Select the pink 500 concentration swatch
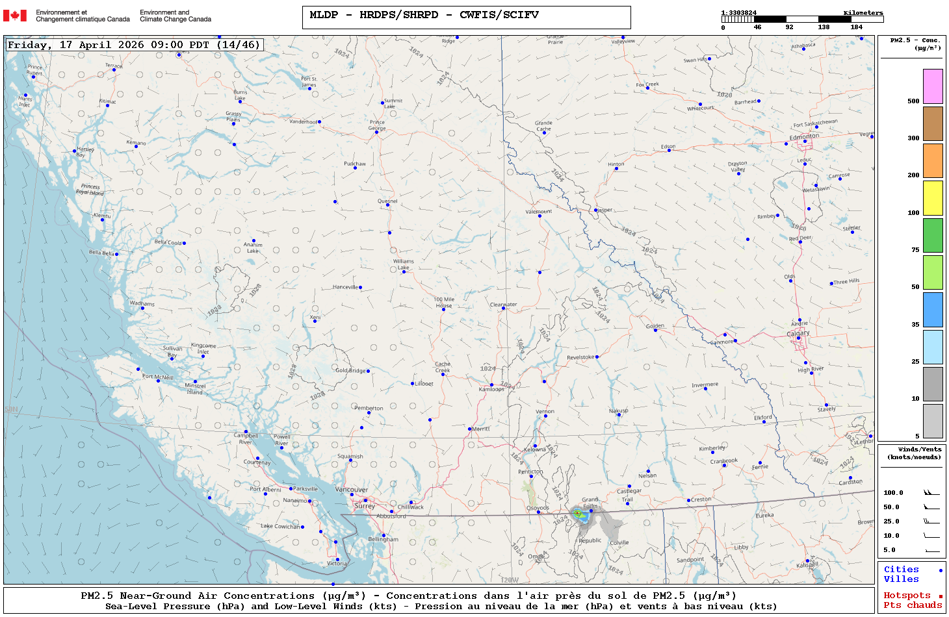This screenshot has height=617, width=949. [933, 86]
